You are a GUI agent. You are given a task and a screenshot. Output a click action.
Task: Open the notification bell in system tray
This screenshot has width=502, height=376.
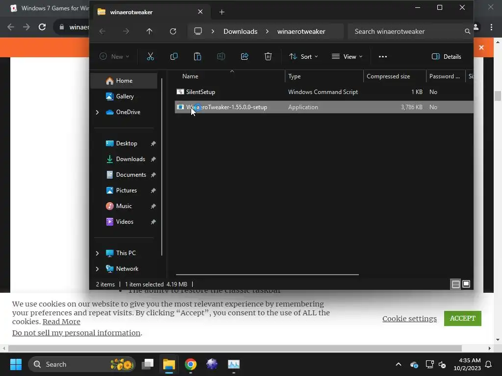click(x=488, y=364)
